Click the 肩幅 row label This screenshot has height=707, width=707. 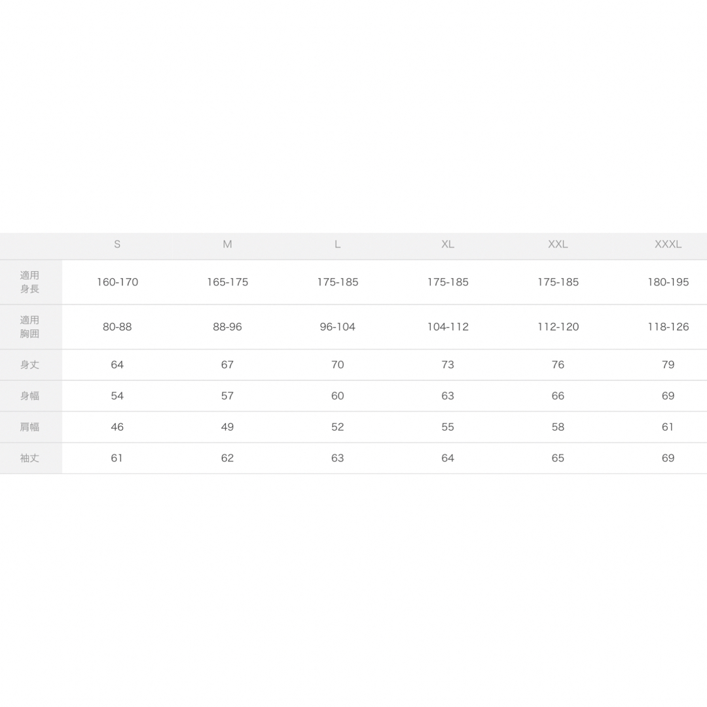[x=29, y=427]
